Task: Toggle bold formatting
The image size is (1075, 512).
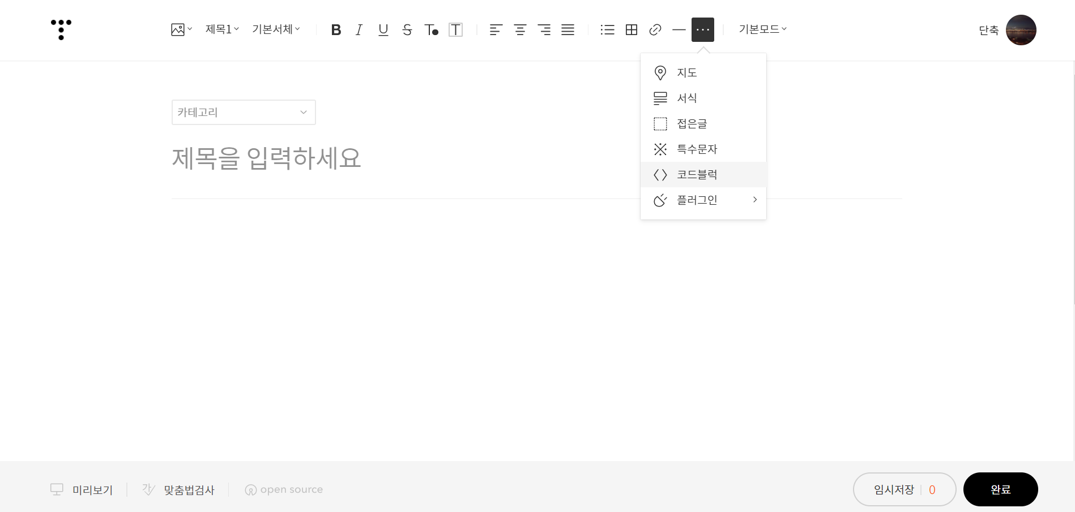Action: tap(336, 30)
